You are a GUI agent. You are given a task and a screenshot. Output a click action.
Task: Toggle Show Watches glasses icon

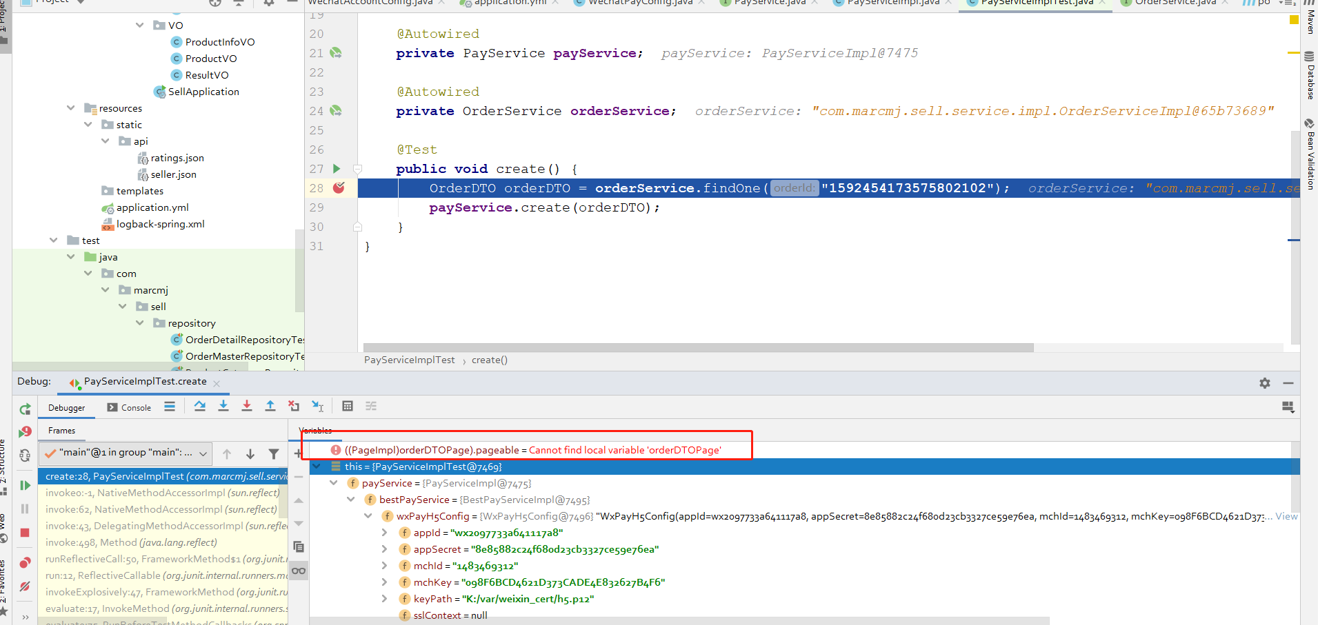[299, 571]
